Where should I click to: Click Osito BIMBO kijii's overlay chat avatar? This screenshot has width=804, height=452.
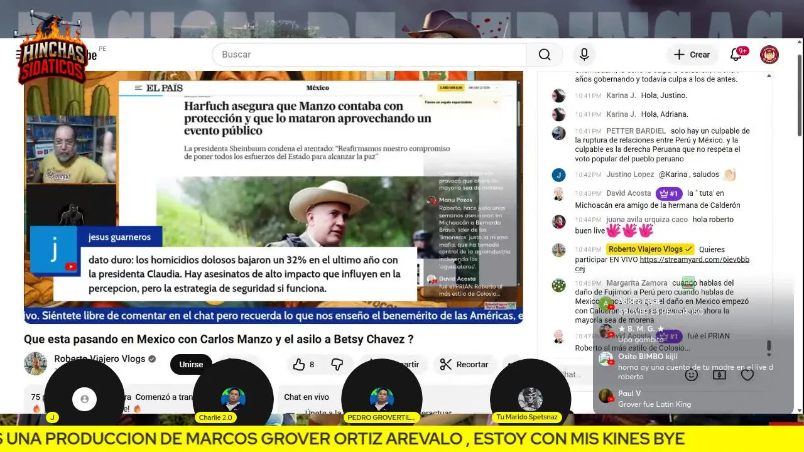pos(606,359)
